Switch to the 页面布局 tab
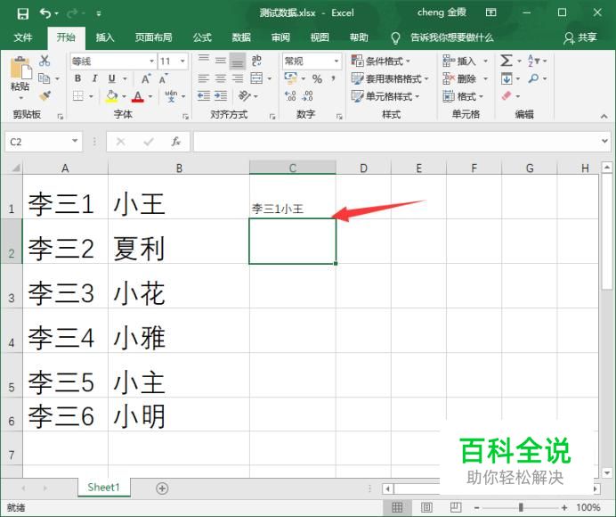 [154, 37]
